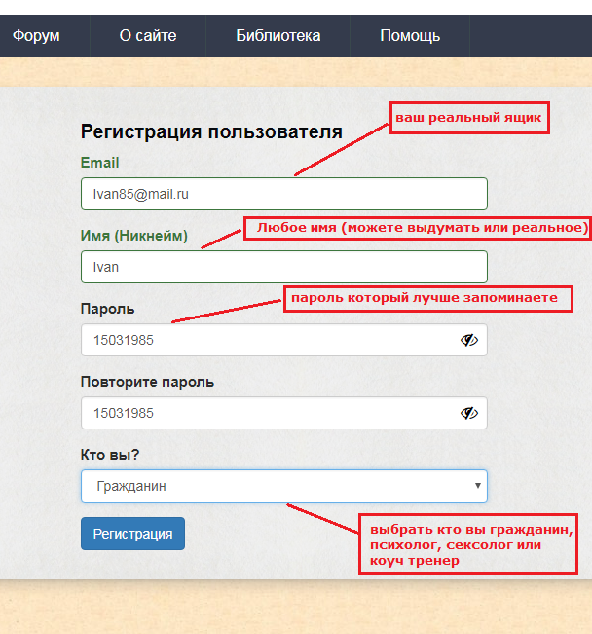
Task: Open the Форум menu item
Action: click(36, 36)
